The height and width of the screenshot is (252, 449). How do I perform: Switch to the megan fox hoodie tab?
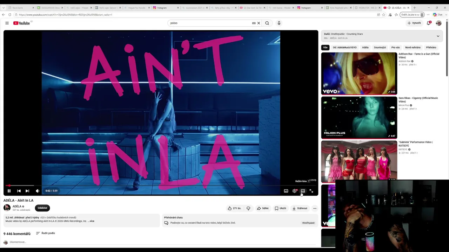[x=138, y=8]
